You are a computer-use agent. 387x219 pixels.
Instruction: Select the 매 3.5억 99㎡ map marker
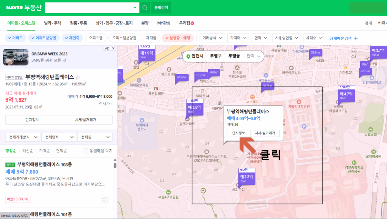click(195, 108)
